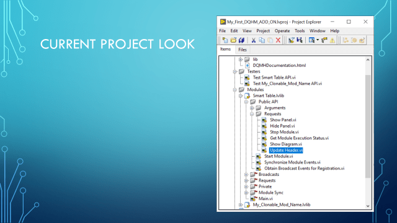Expand the Arguments folder

click(x=252, y=108)
